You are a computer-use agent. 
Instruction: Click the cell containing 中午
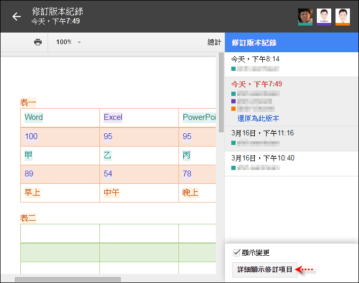(x=139, y=193)
